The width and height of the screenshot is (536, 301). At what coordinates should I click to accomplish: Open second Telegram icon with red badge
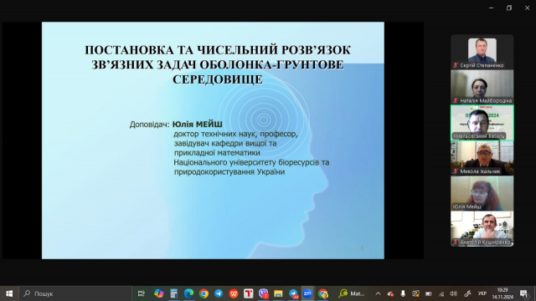(x=293, y=293)
